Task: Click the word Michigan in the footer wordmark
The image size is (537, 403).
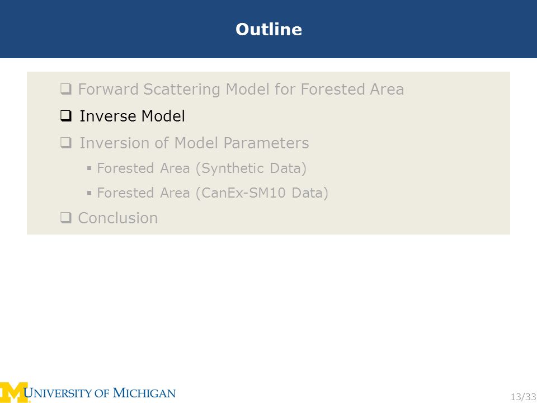Action: [144, 393]
